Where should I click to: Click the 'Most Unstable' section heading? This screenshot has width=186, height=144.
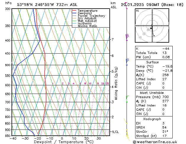tap(152, 93)
